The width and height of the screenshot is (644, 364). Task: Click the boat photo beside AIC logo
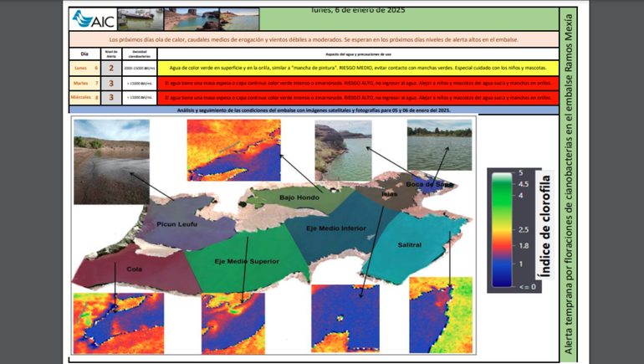[141, 19]
